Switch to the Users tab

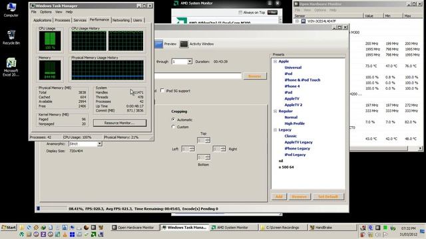point(138,21)
